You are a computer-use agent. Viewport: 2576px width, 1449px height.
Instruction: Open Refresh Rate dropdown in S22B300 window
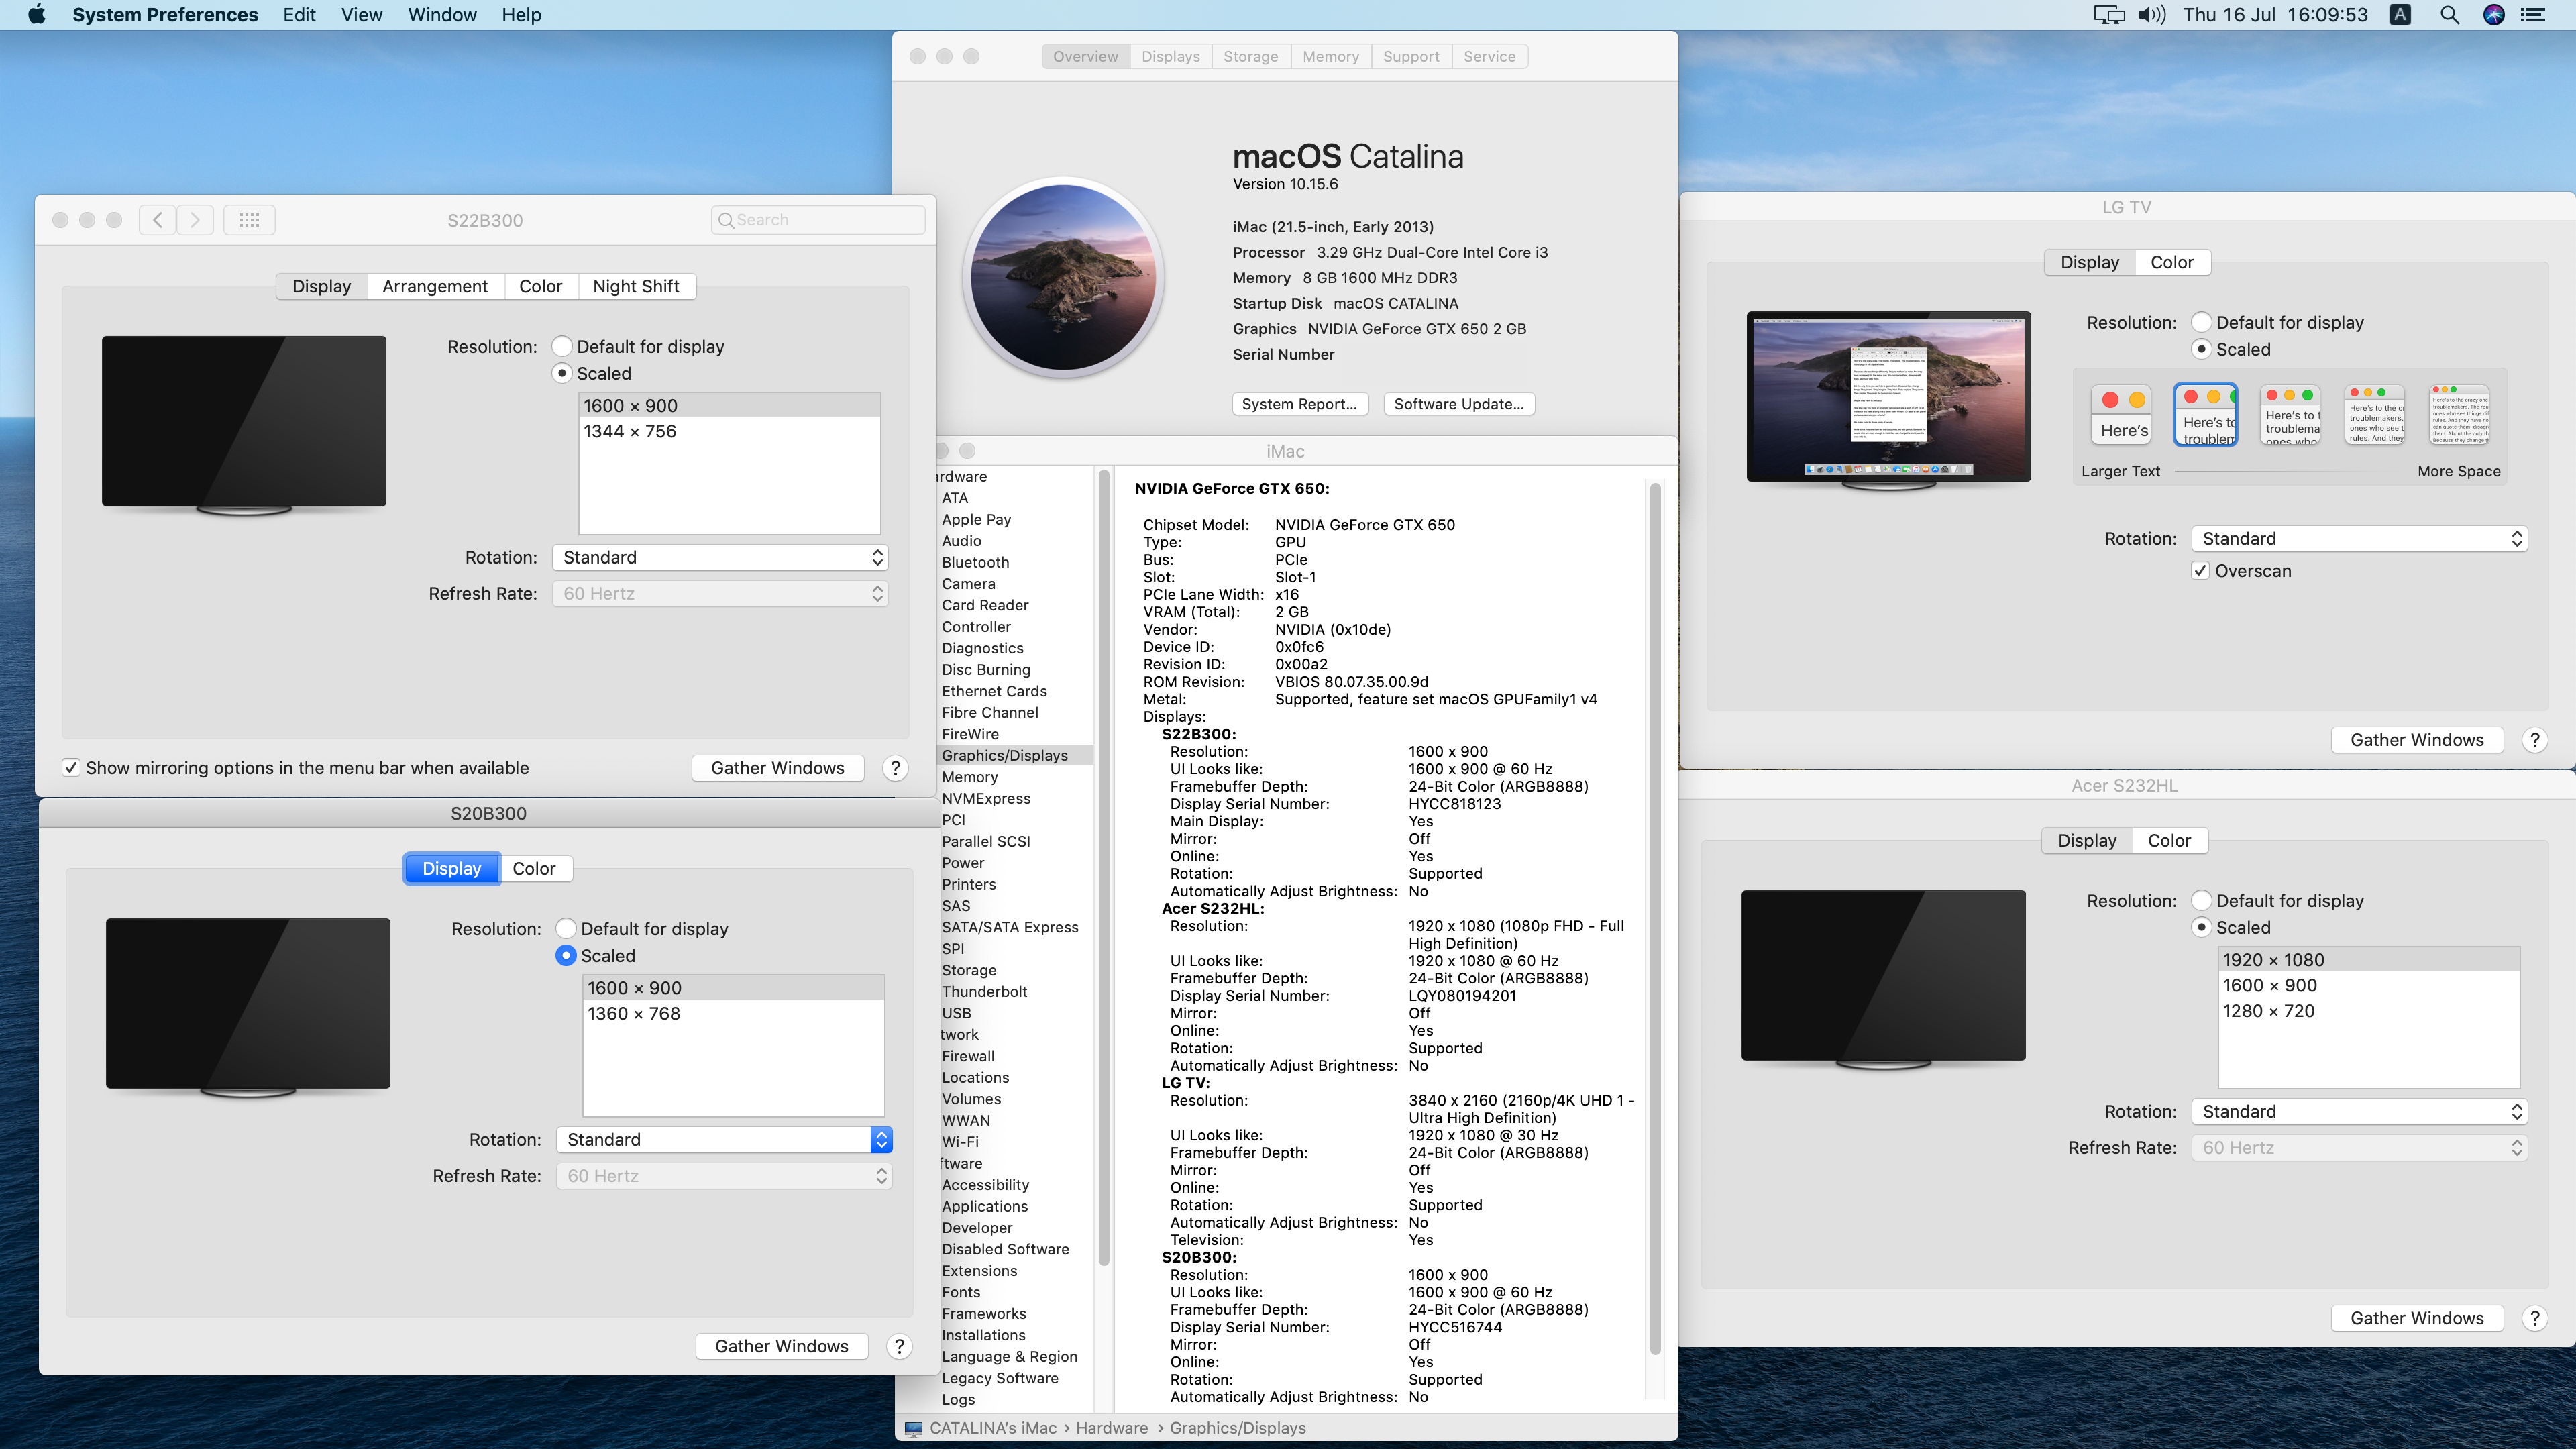point(720,593)
